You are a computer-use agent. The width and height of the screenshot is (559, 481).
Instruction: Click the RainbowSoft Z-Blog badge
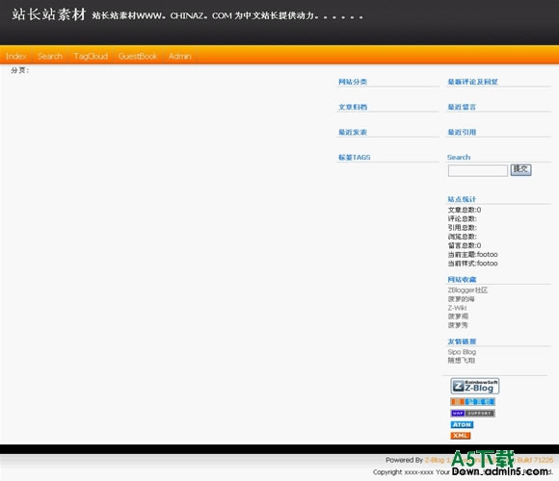(474, 386)
